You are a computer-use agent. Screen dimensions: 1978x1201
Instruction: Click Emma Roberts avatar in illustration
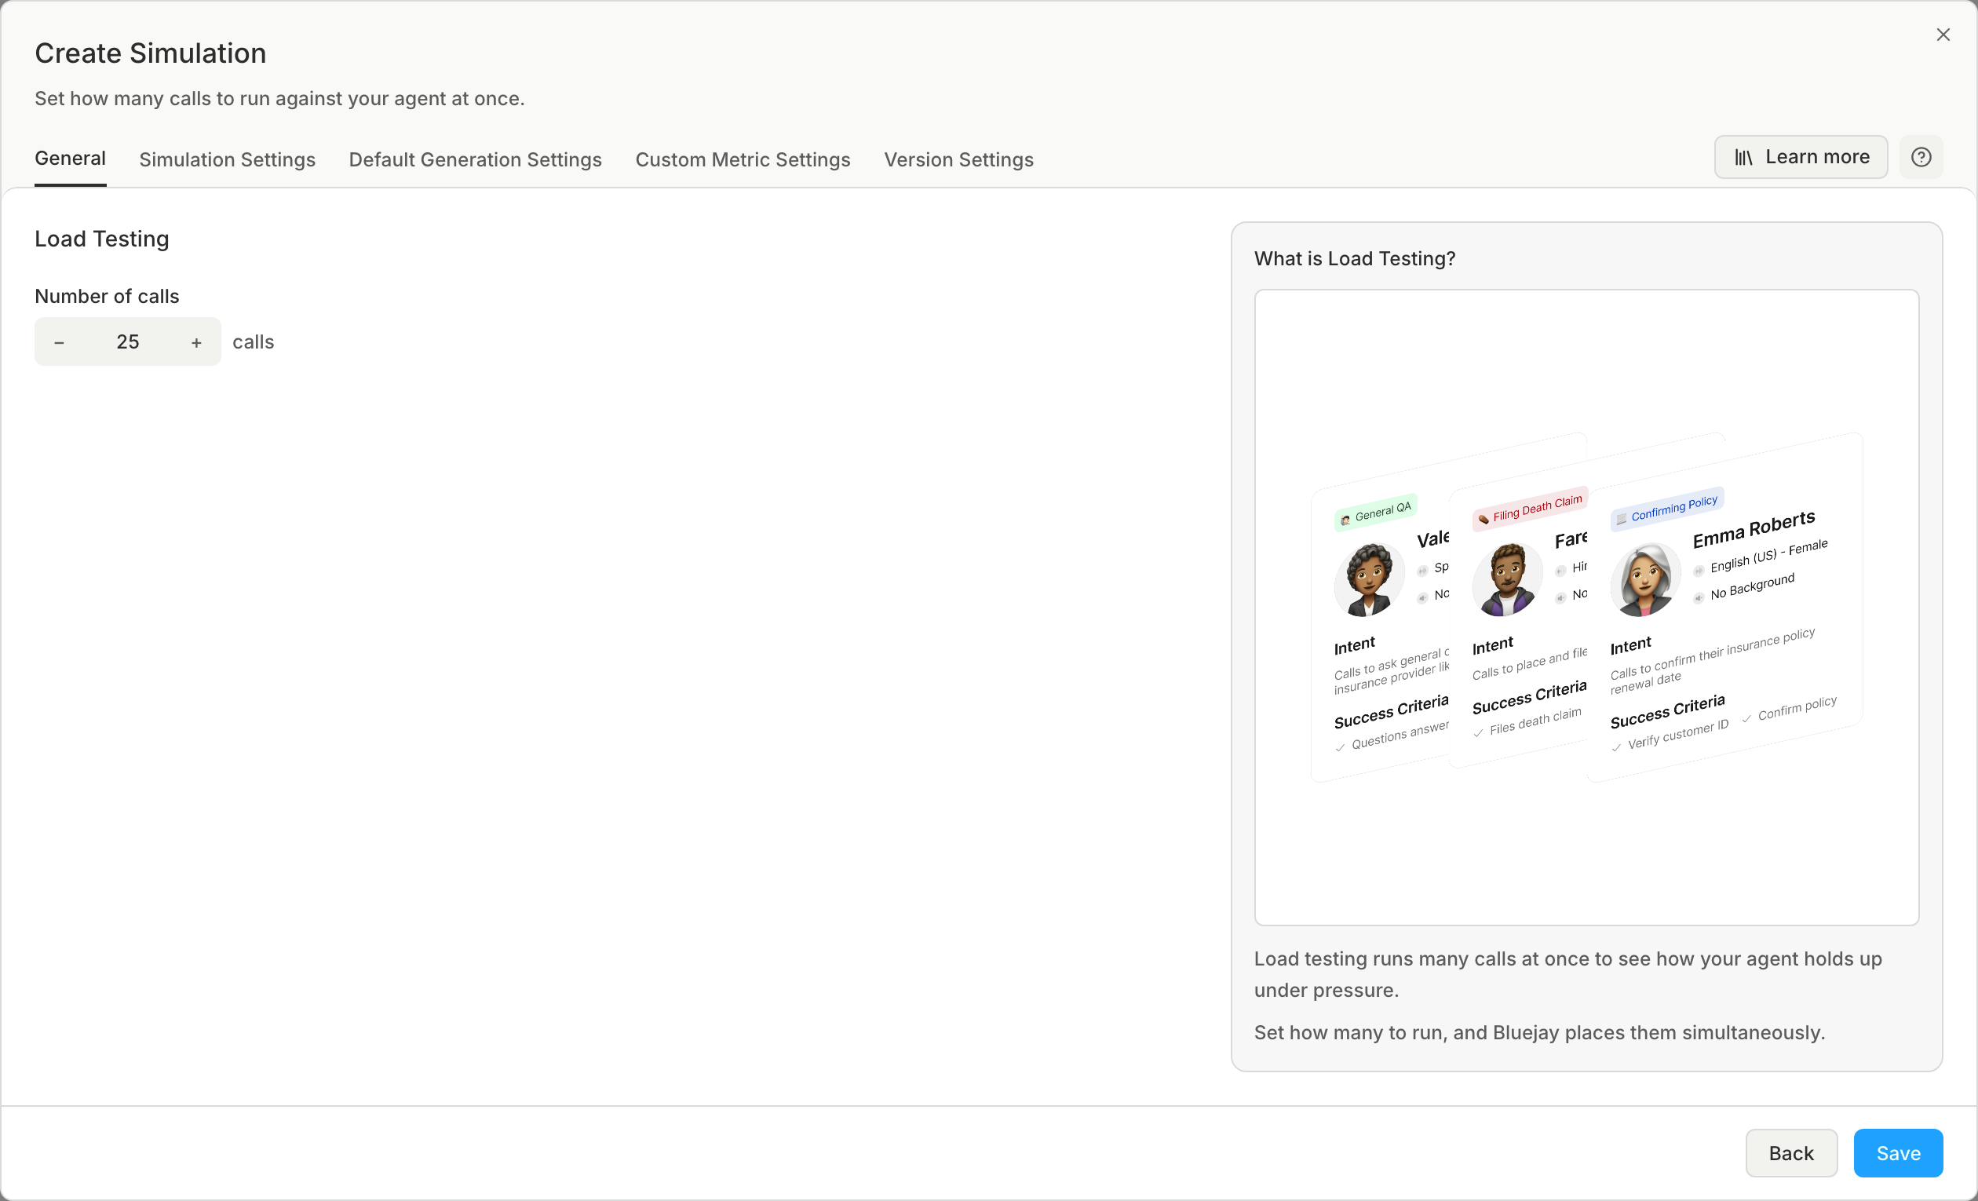(1645, 579)
